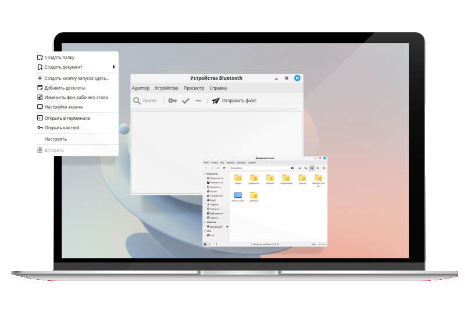Choose Открыть в терминале from context menu
The width and height of the screenshot is (465, 310).
(x=77, y=118)
